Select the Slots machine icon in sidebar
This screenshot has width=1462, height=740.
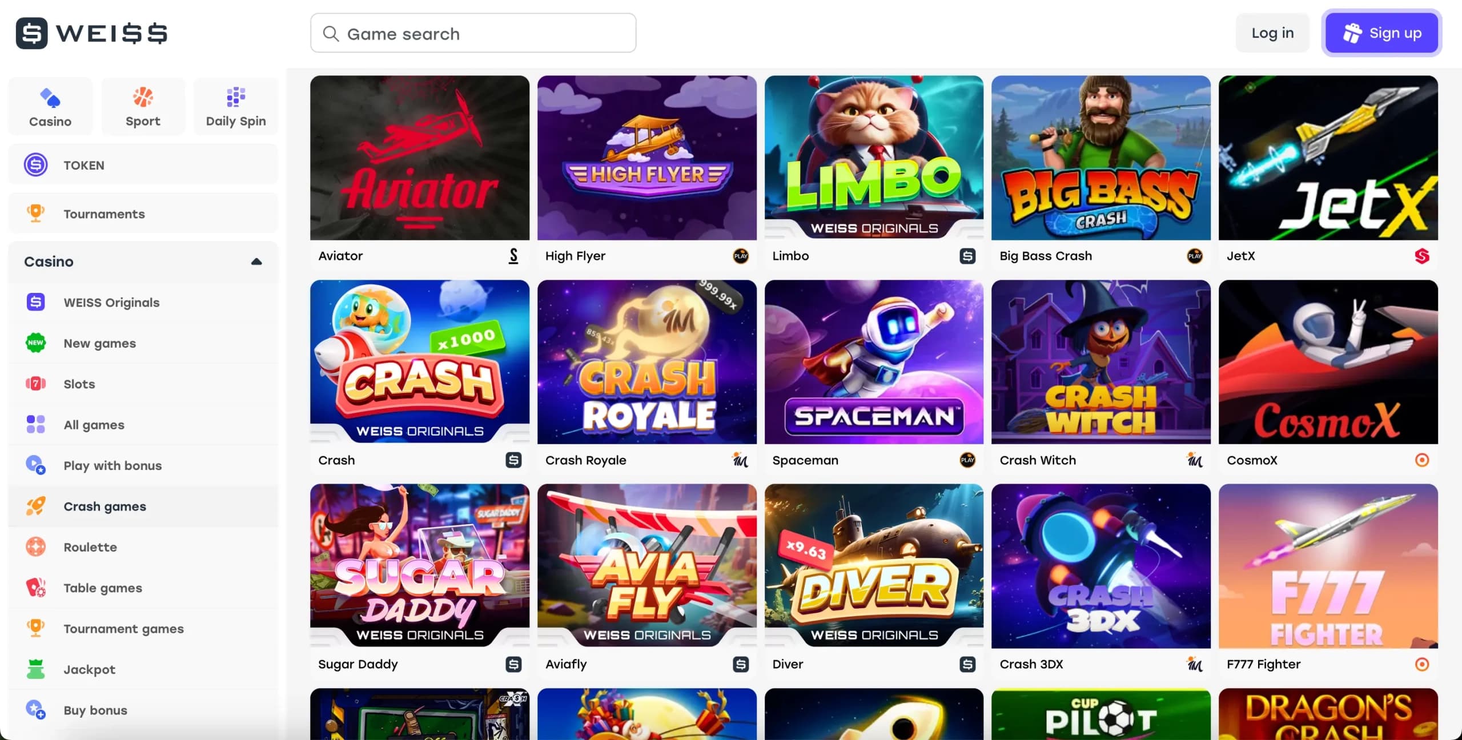tap(36, 384)
